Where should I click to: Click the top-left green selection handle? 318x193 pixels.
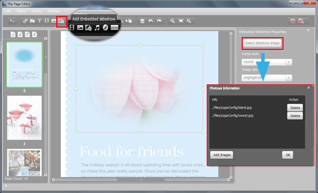76,45
